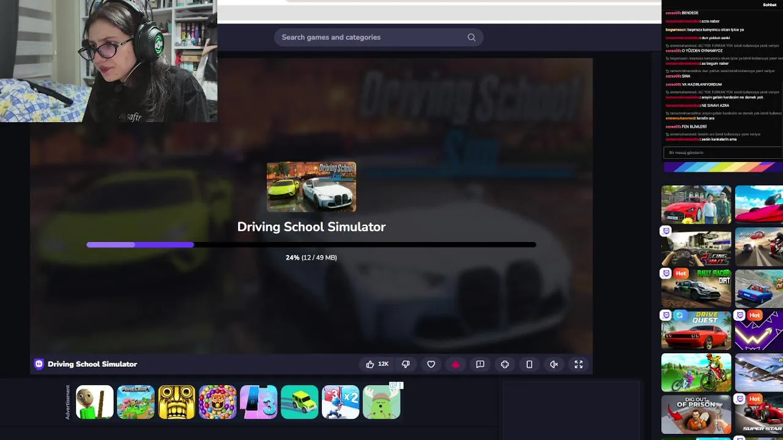The height and width of the screenshot is (440, 783).
Task: Open the Dig Out of Prison thumbnail
Action: pyautogui.click(x=696, y=414)
